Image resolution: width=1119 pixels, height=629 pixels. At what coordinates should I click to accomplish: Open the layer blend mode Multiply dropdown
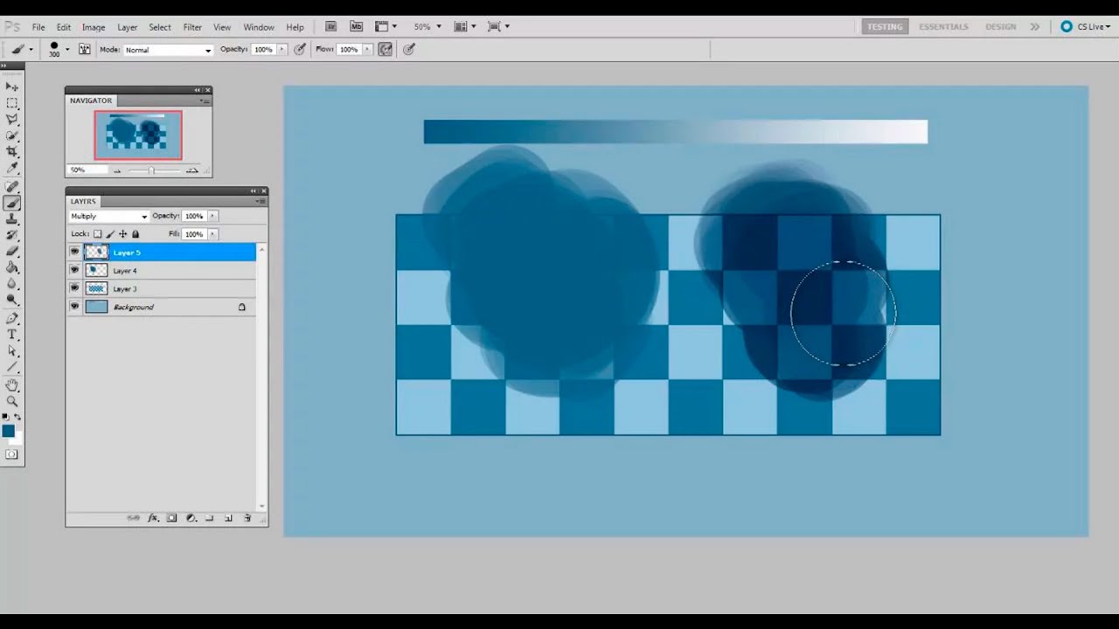tap(109, 216)
